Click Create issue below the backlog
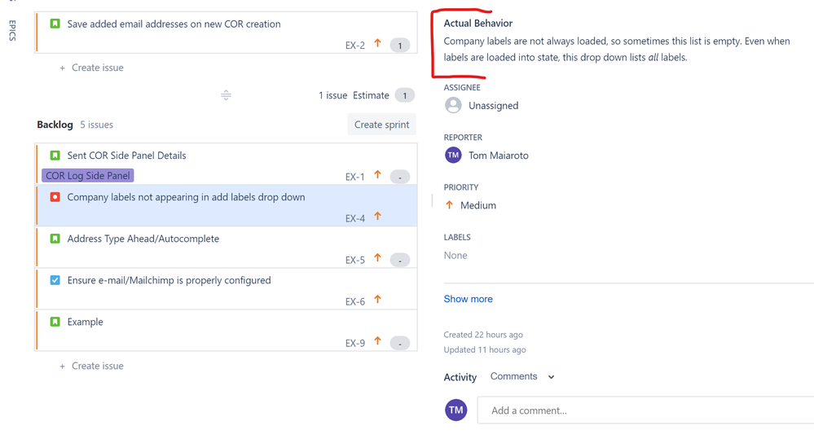This screenshot has width=814, height=443. [92, 366]
